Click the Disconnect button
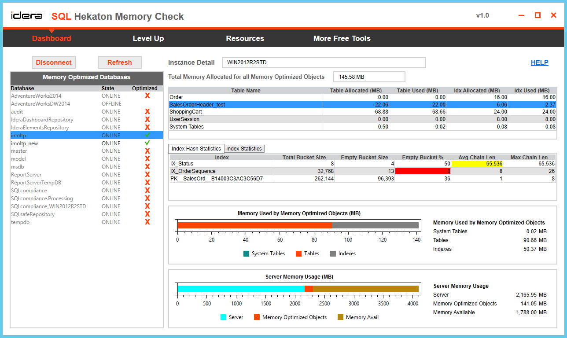567x338 pixels. point(53,62)
